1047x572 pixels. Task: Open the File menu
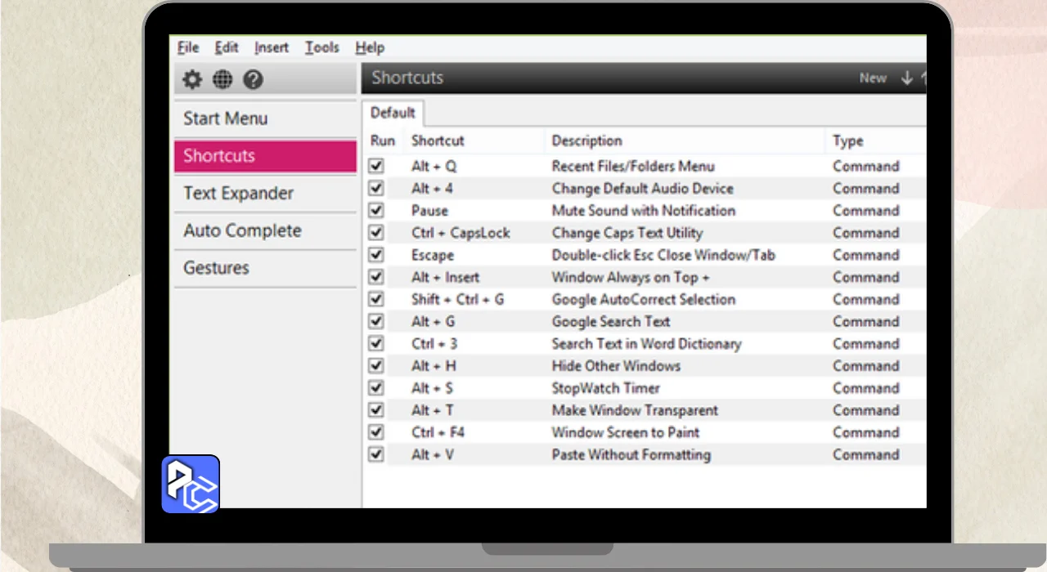[x=188, y=47]
